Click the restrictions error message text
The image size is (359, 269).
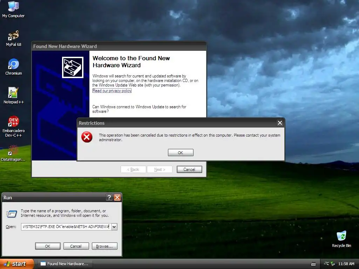coord(189,137)
